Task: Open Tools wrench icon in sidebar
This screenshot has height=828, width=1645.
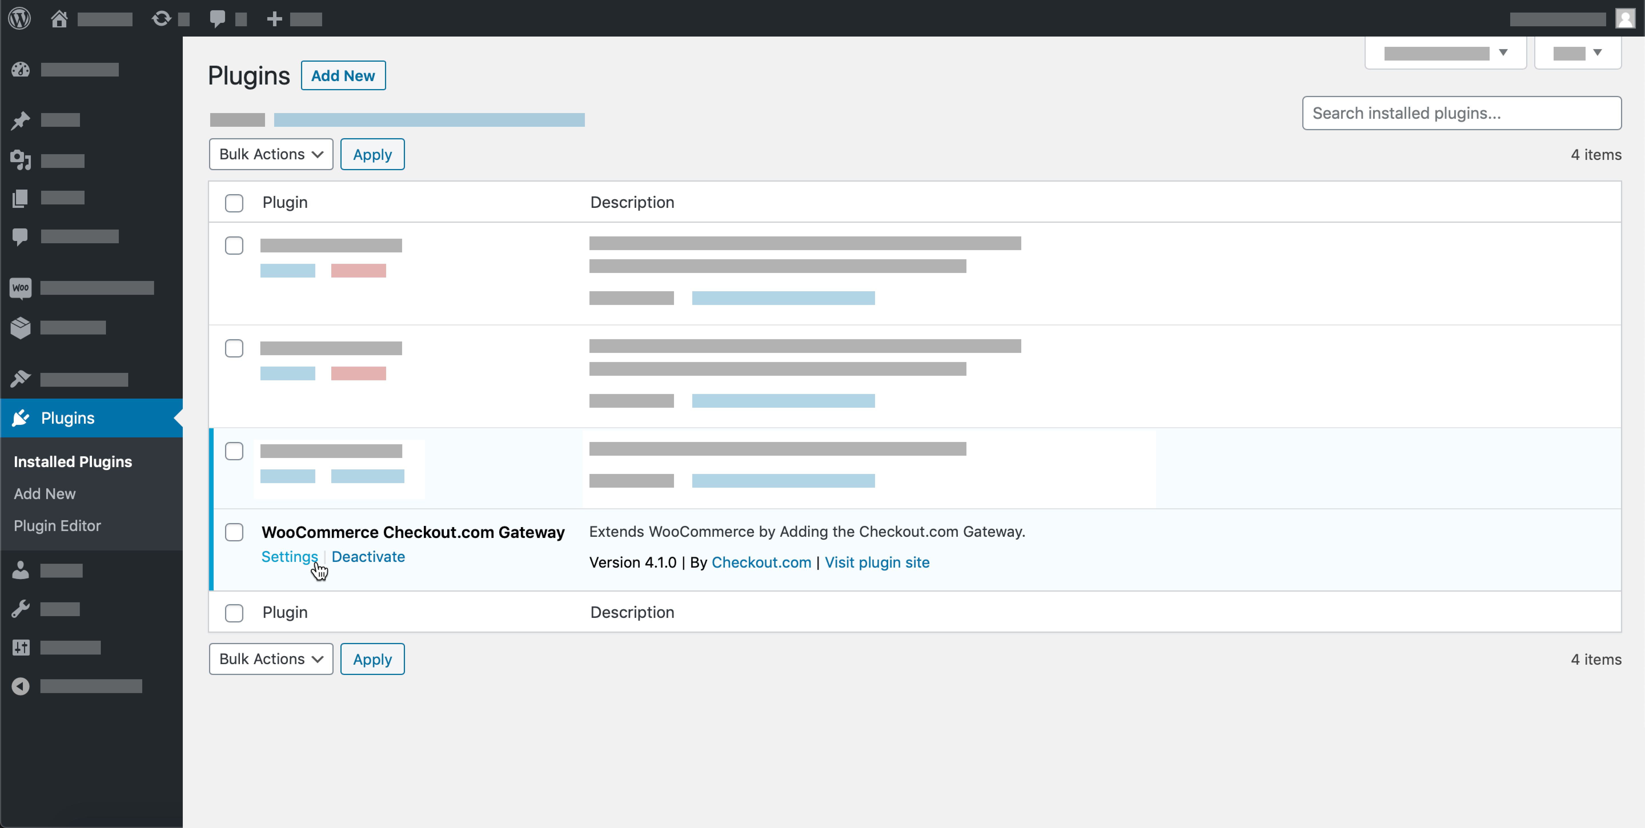Action: [x=21, y=609]
